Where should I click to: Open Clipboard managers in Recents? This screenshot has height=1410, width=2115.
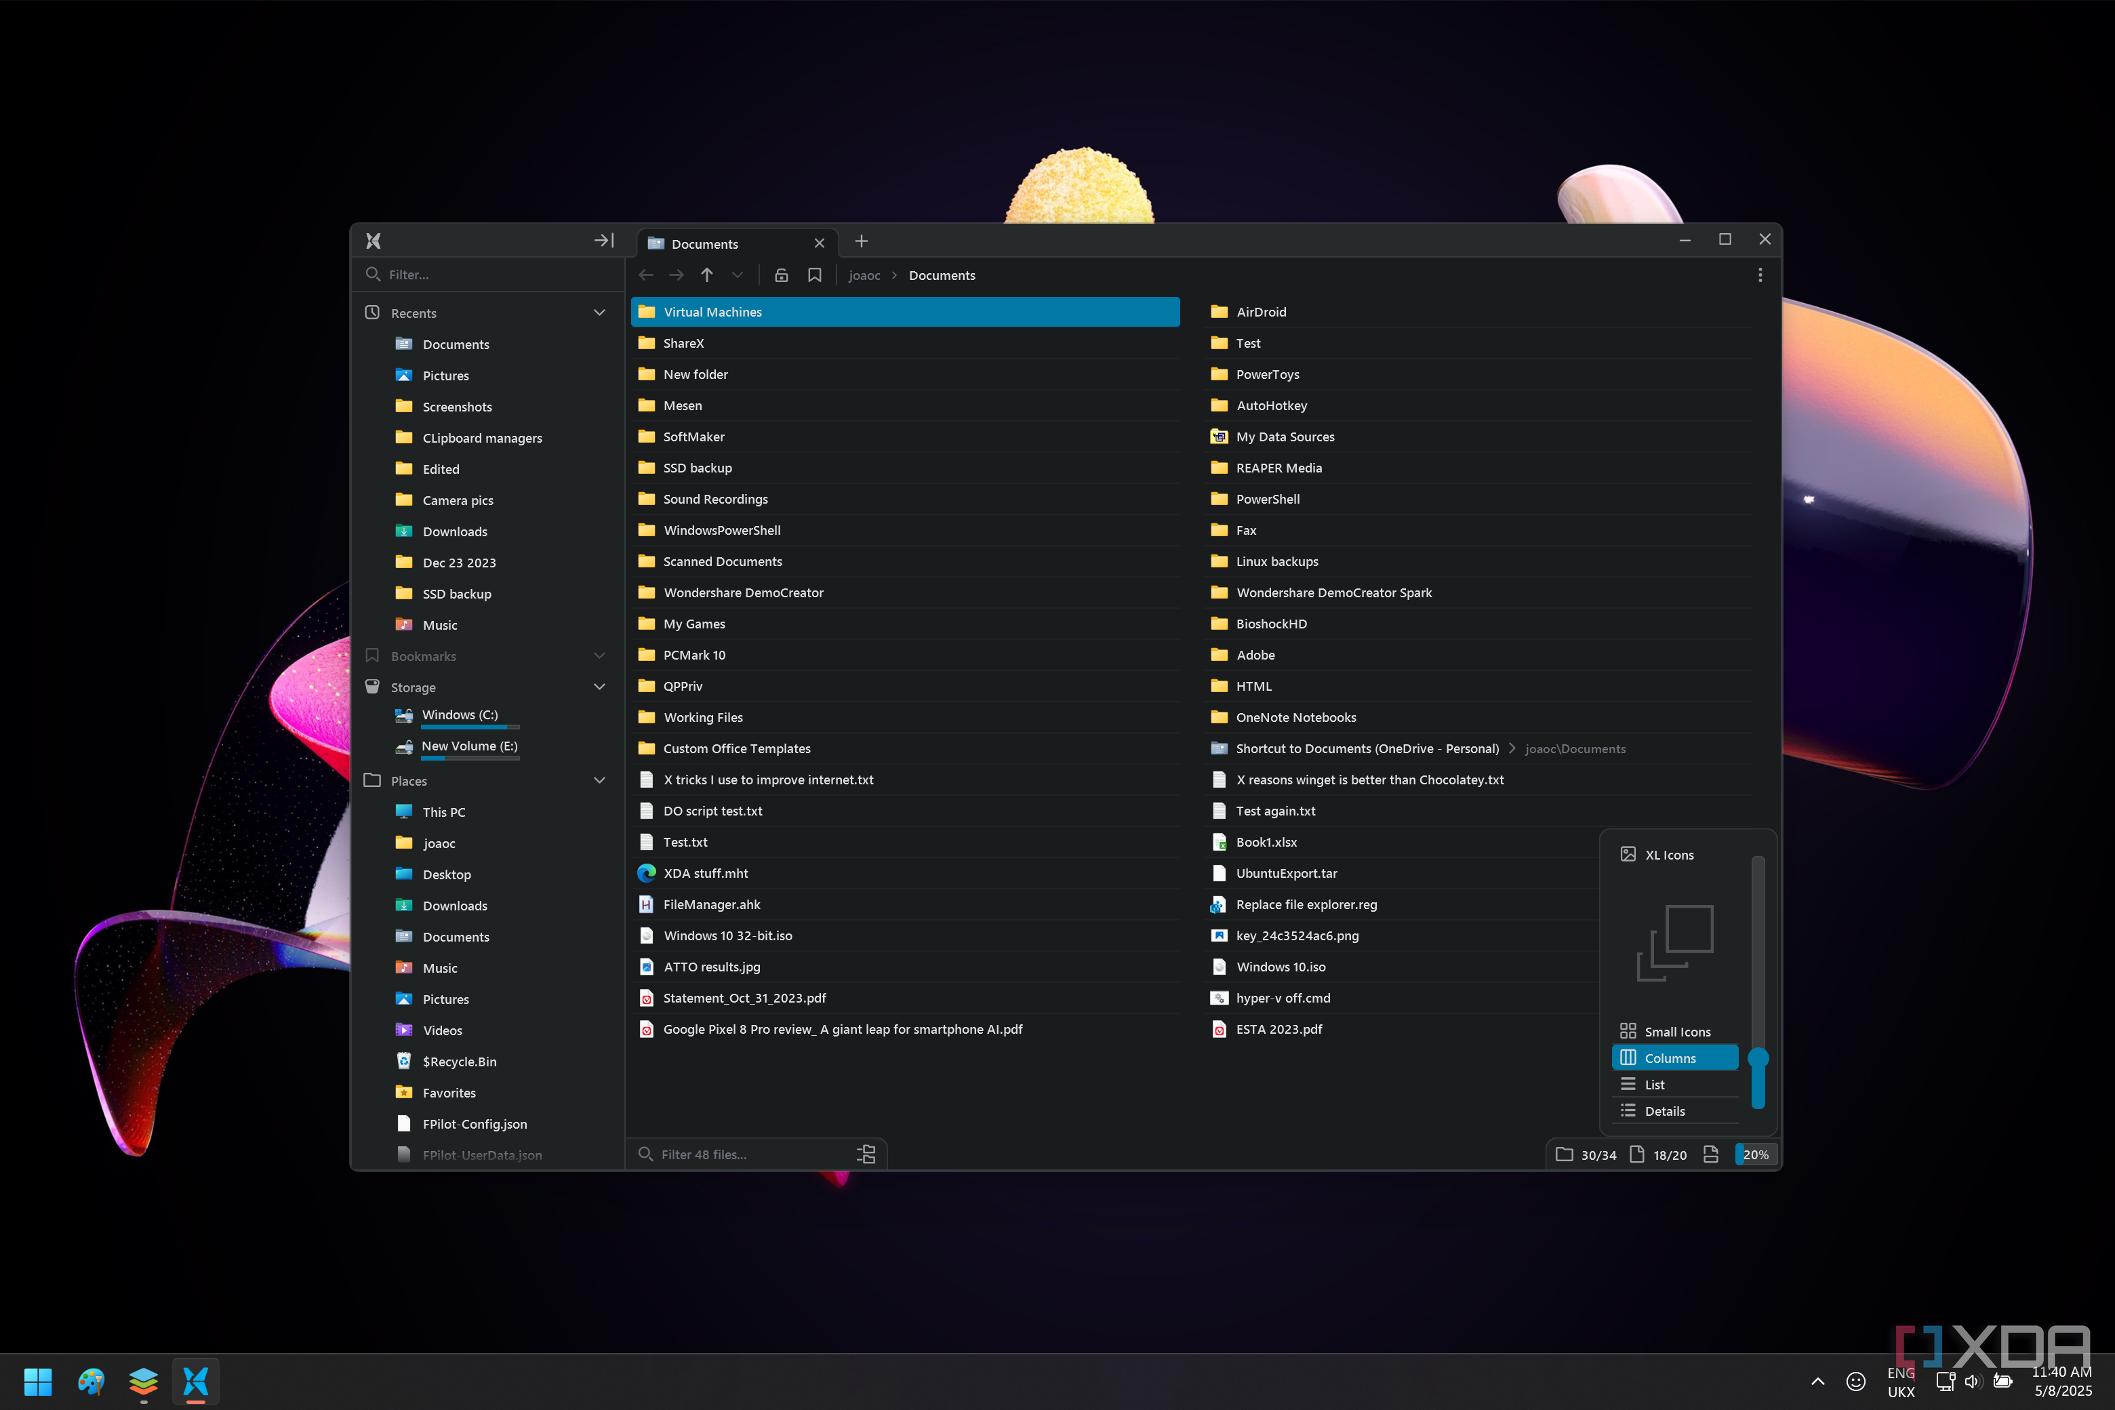(x=482, y=438)
